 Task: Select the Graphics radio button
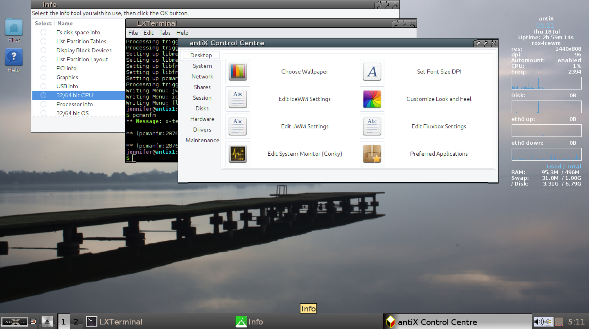[43, 77]
